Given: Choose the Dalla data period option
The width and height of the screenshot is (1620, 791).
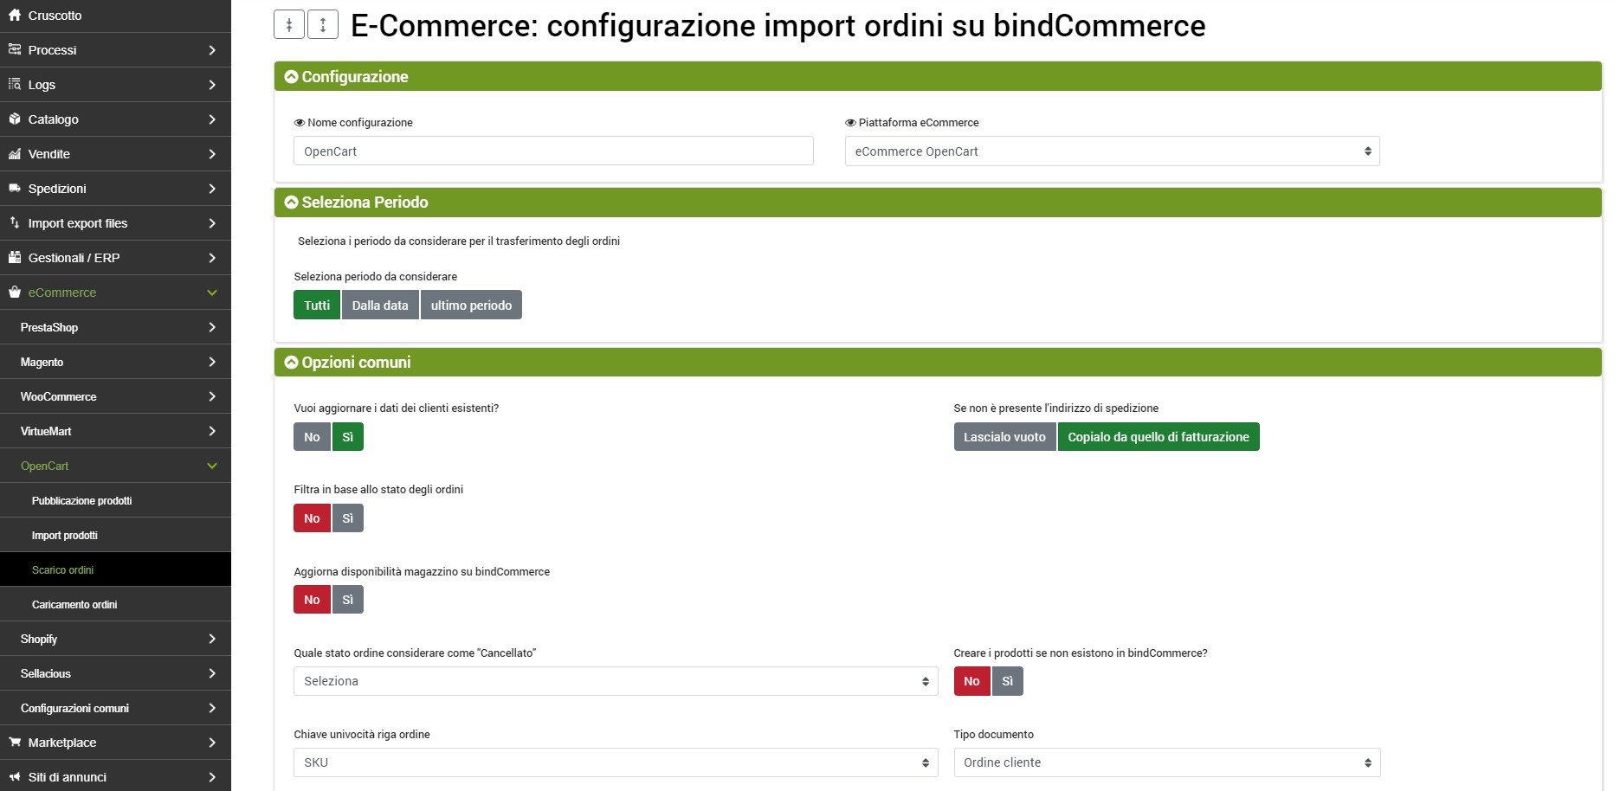Looking at the screenshot, I should (380, 305).
